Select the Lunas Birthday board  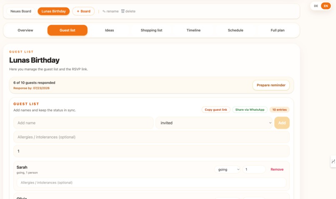pos(54,11)
